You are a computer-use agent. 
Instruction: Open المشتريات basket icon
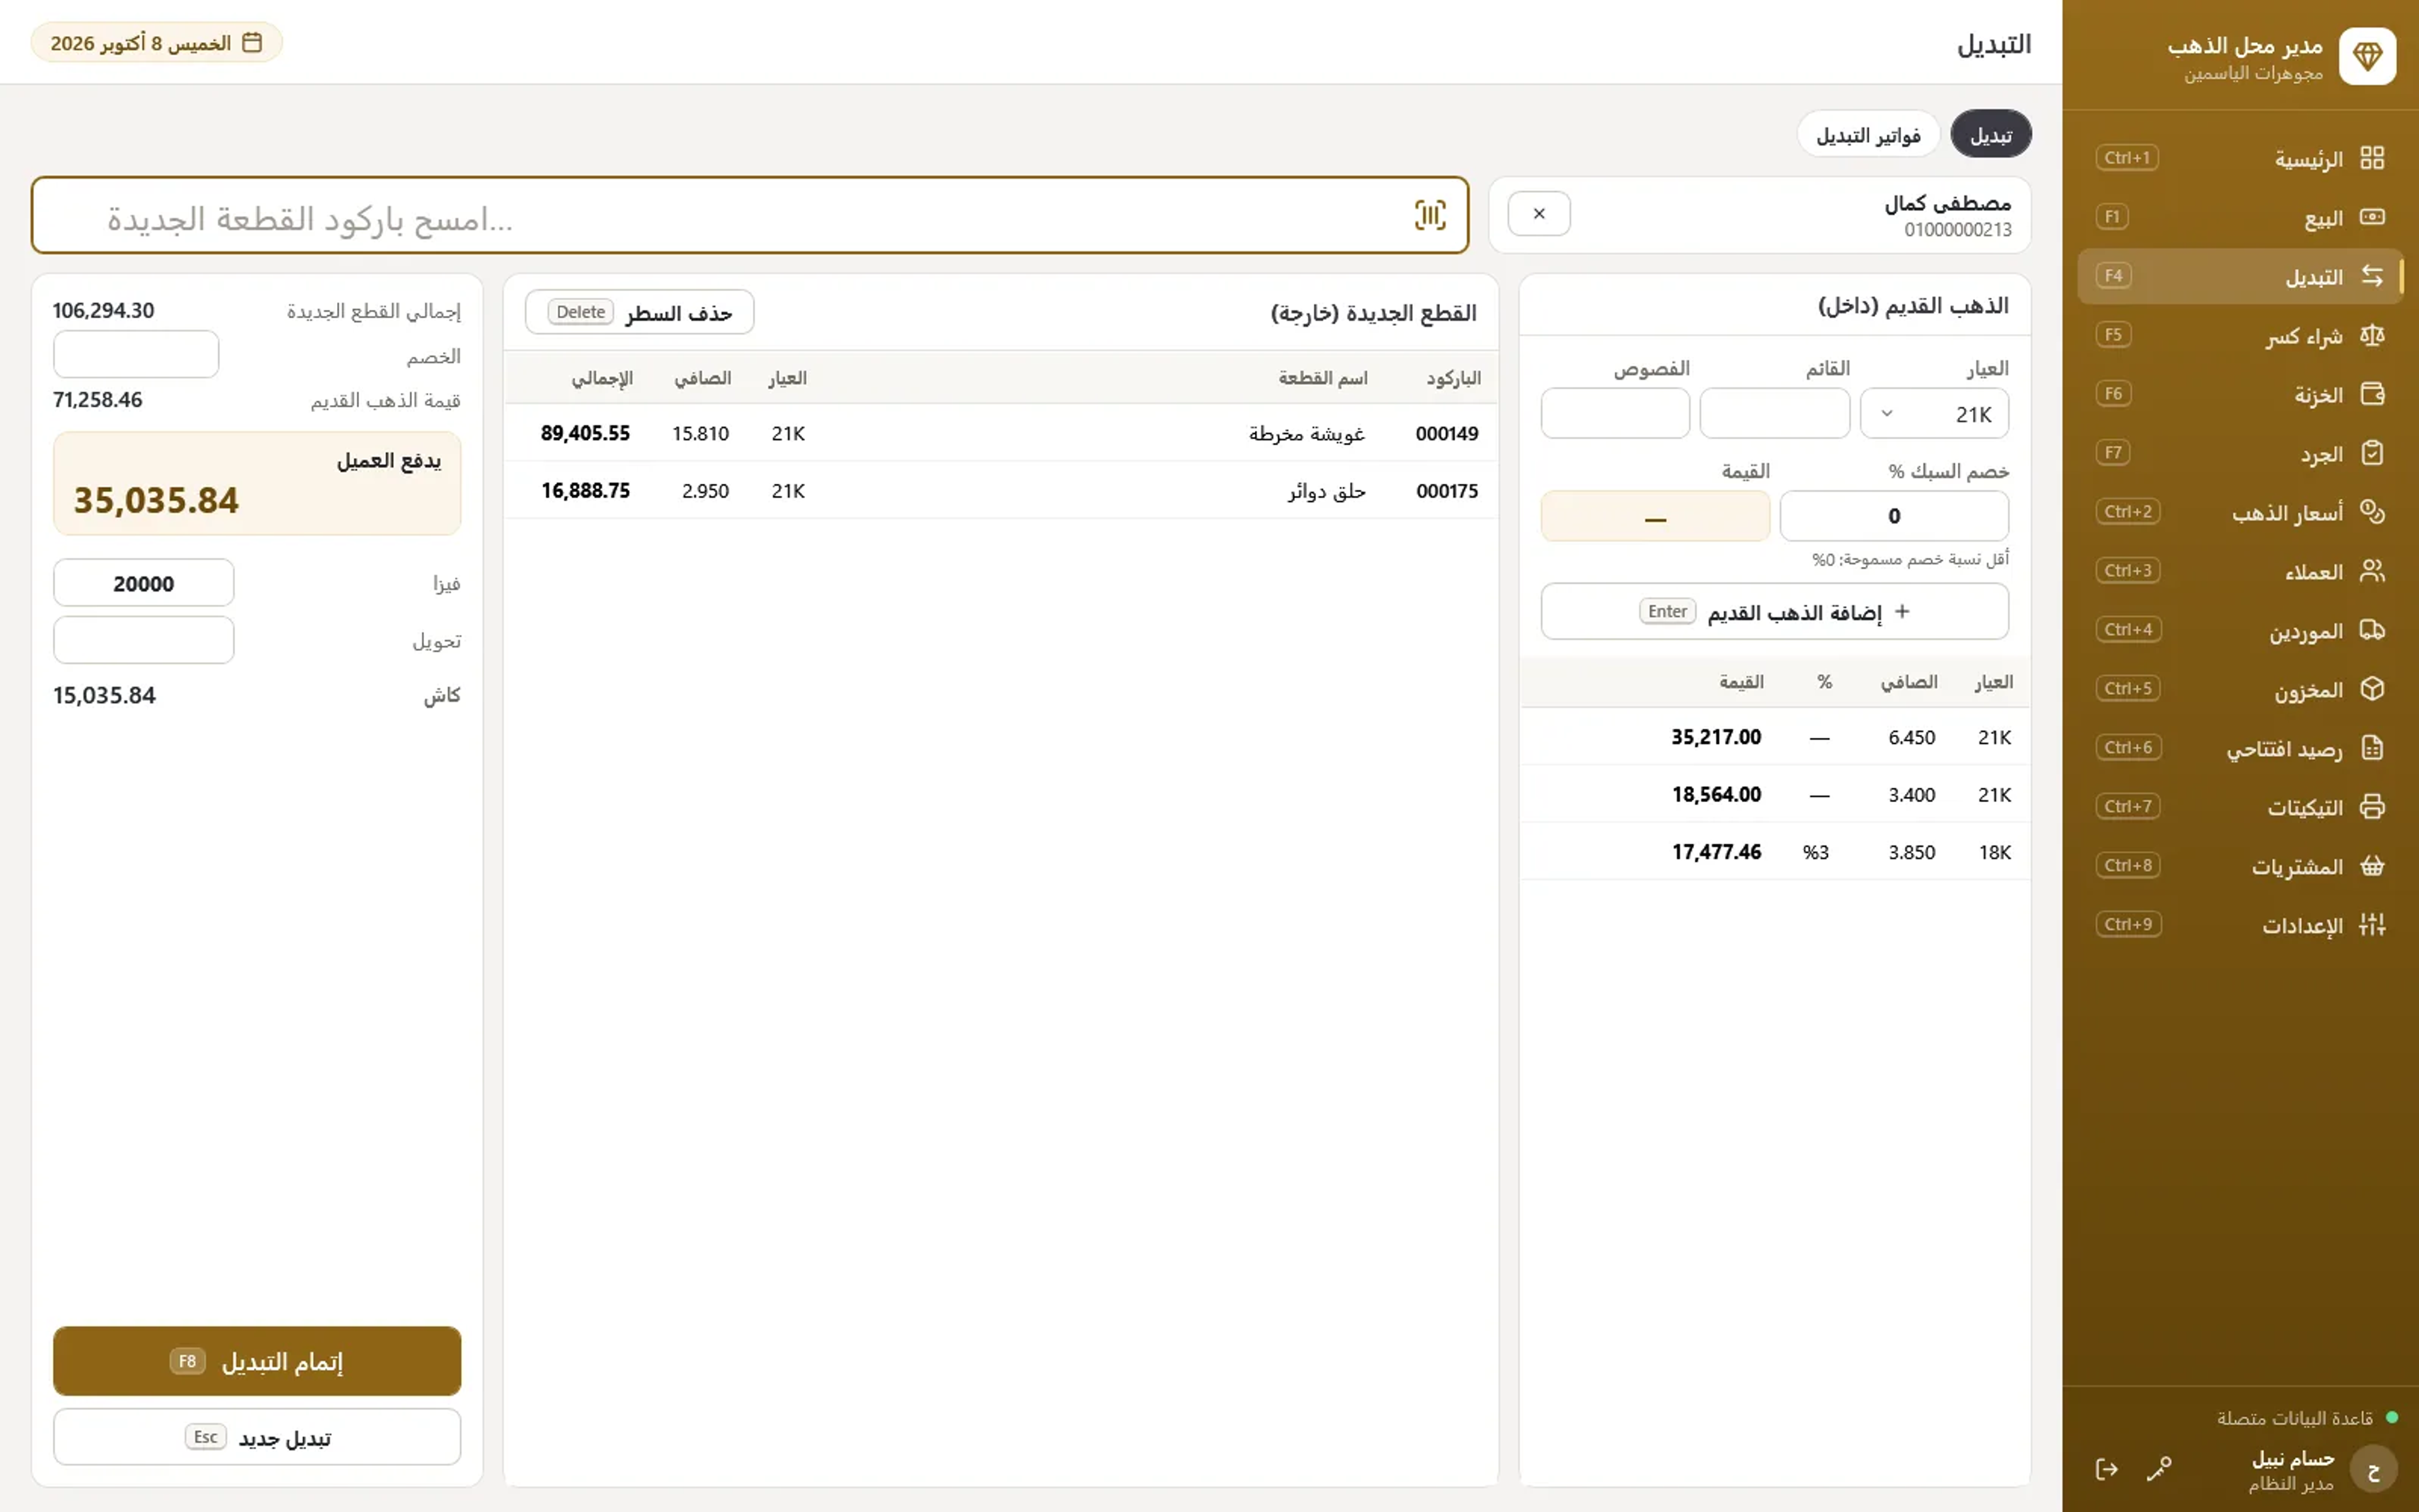2372,866
